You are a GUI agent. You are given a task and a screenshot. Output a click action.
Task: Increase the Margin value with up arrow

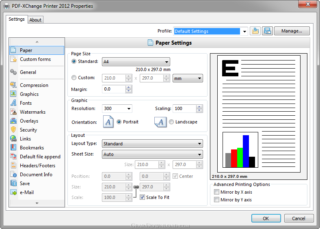pos(129,87)
